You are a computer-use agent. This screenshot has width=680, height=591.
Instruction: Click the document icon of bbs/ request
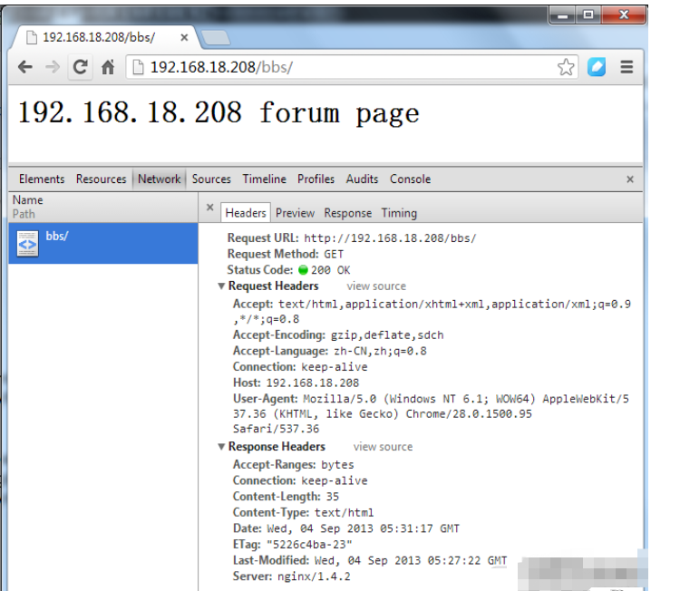27,244
